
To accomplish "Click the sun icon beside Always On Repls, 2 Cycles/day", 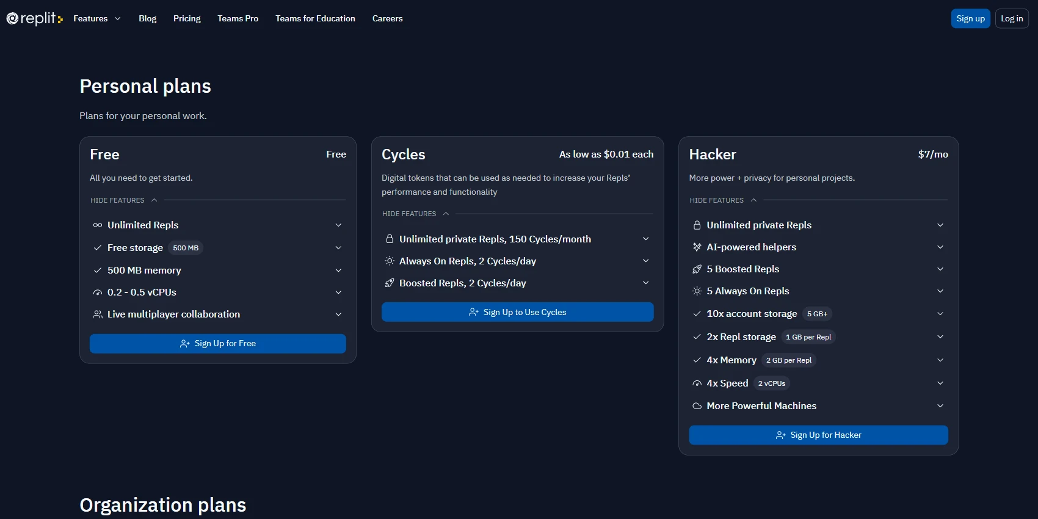I will point(390,261).
